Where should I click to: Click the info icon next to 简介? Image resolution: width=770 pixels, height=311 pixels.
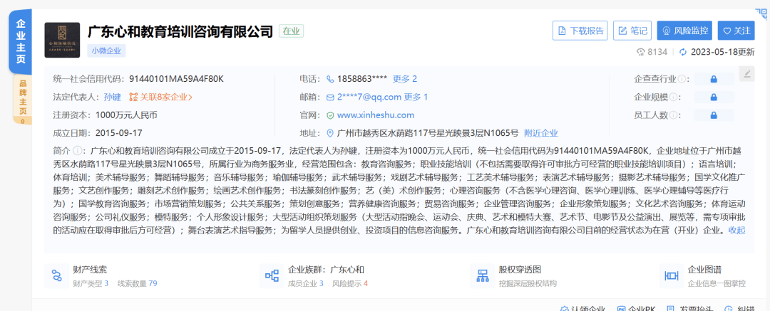pyautogui.click(x=78, y=150)
